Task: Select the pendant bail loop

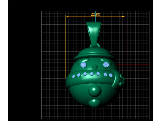Action: [94, 34]
